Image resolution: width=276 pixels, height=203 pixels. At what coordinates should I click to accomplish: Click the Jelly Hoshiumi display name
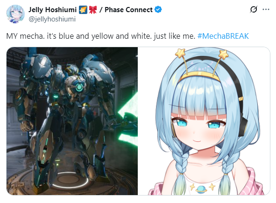click(x=52, y=10)
